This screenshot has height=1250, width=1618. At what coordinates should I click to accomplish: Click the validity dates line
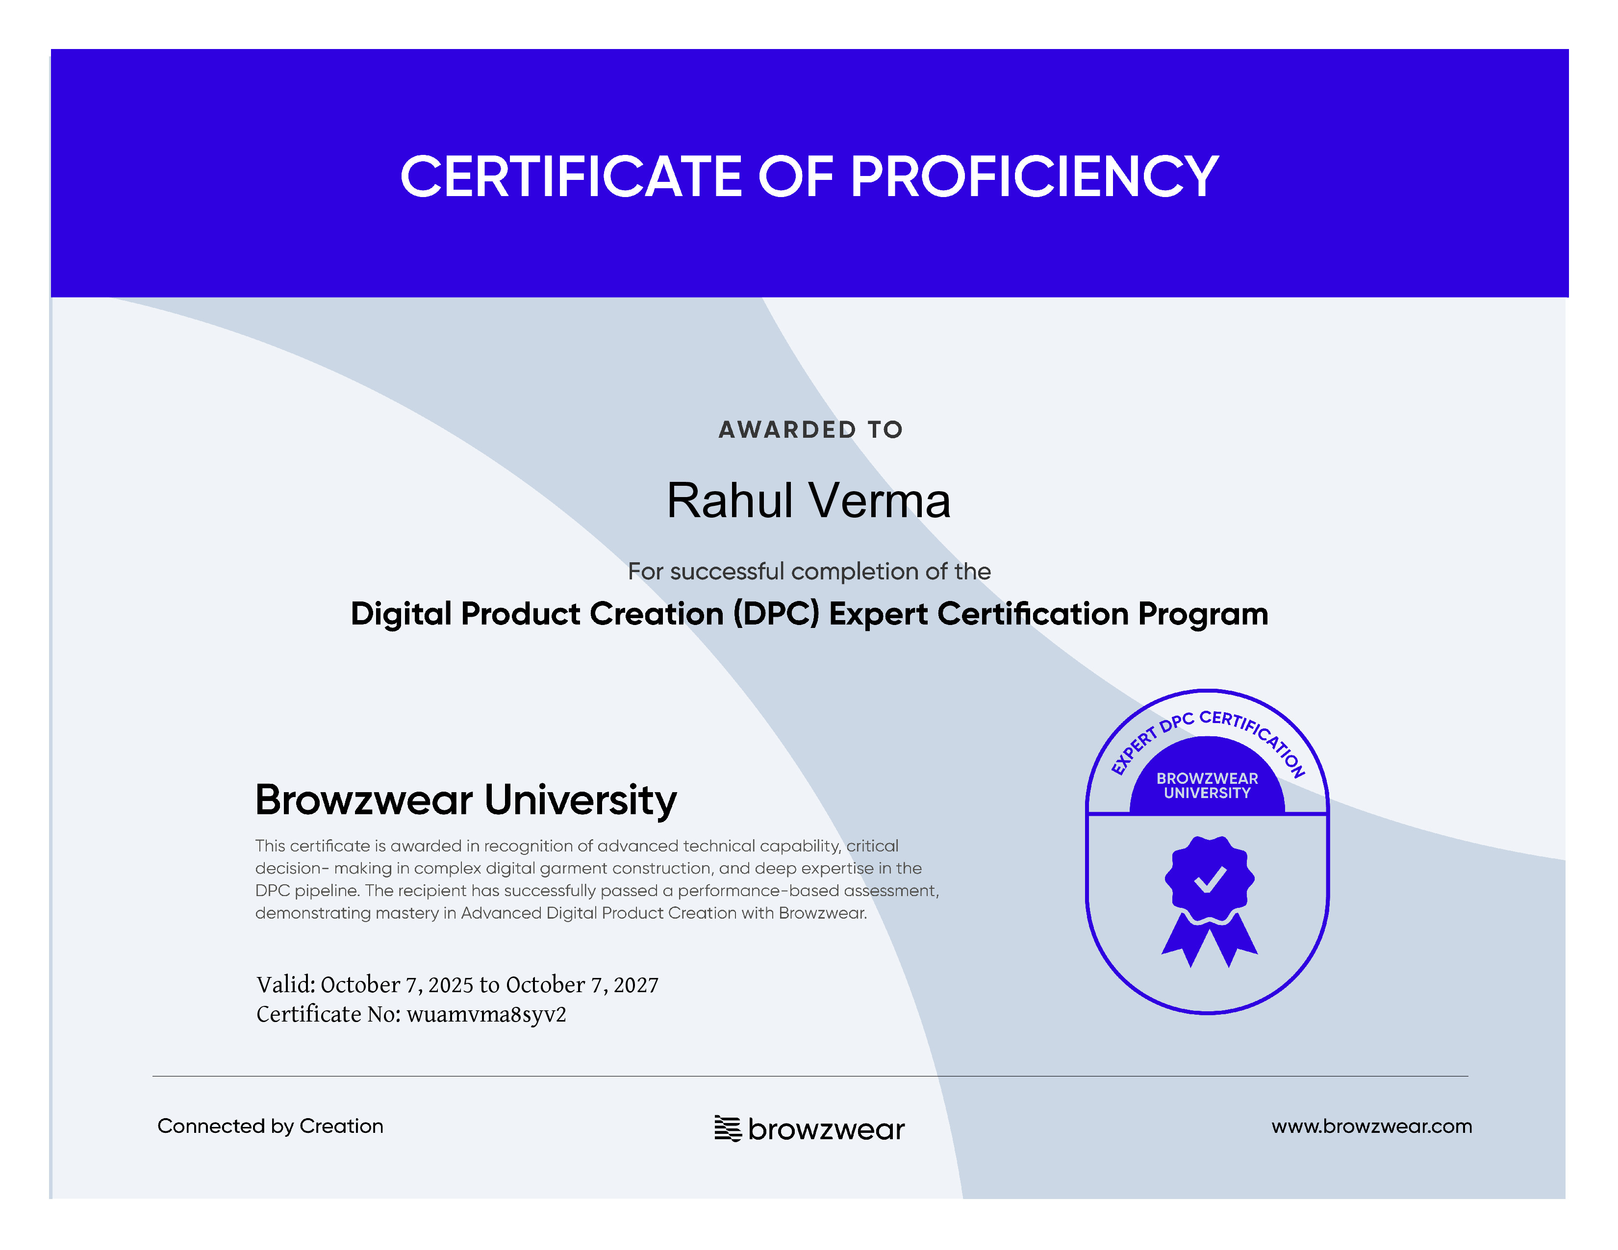[x=457, y=985]
